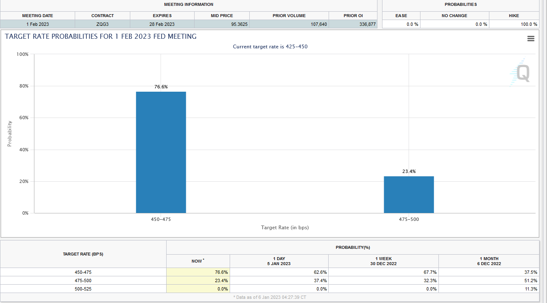Click the PROBABILITY(%) table header
This screenshot has height=303, width=547.
(x=353, y=247)
